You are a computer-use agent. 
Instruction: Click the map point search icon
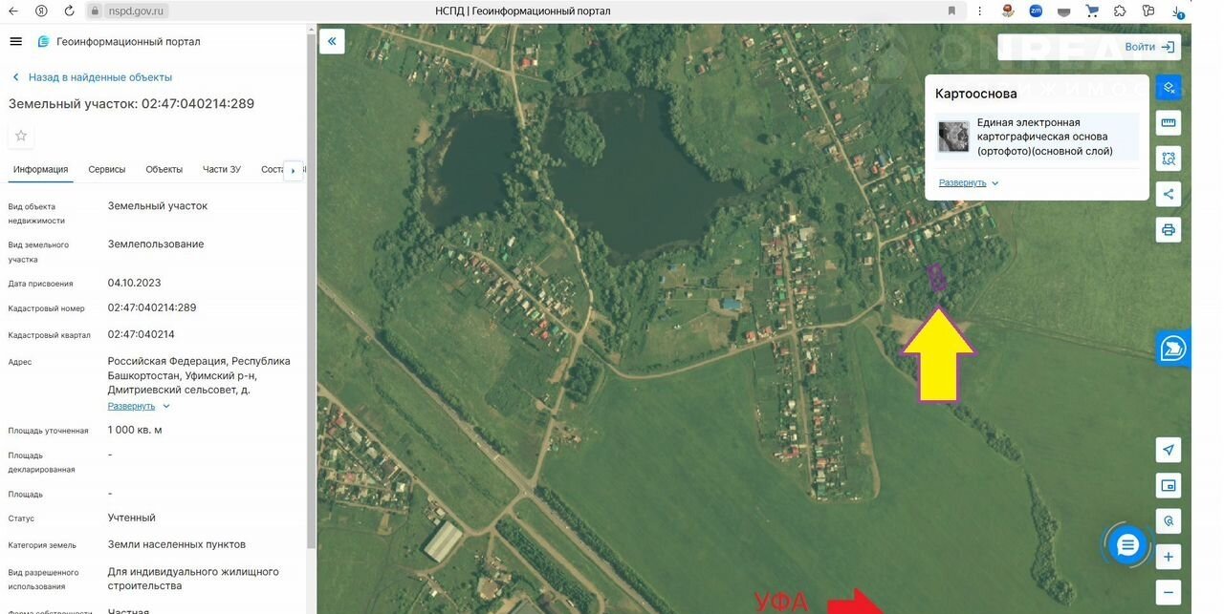click(1168, 521)
